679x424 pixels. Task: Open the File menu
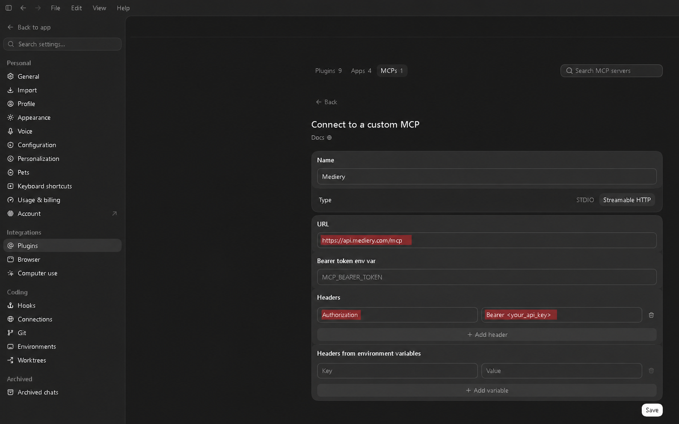coord(55,8)
